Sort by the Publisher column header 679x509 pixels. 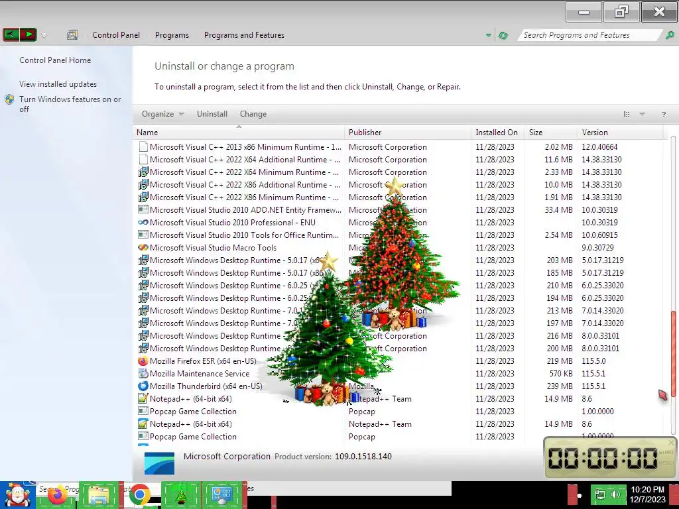(x=408, y=133)
